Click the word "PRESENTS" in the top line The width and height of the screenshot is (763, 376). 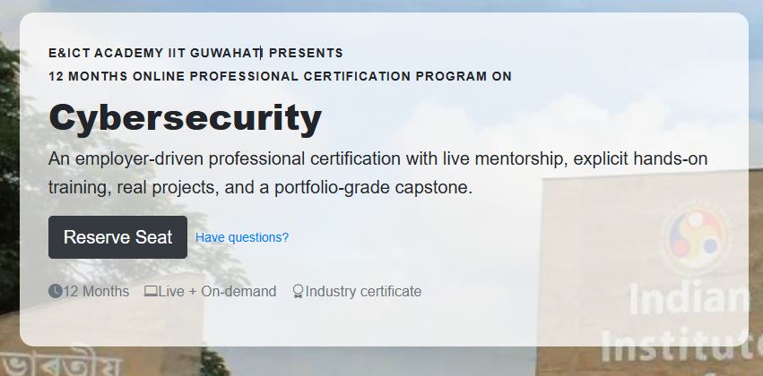tap(306, 53)
